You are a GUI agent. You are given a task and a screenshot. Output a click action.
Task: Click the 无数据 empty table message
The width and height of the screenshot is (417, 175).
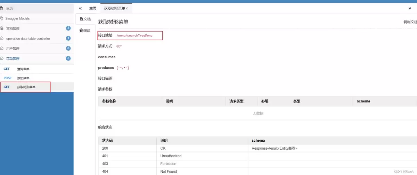coord(258,113)
